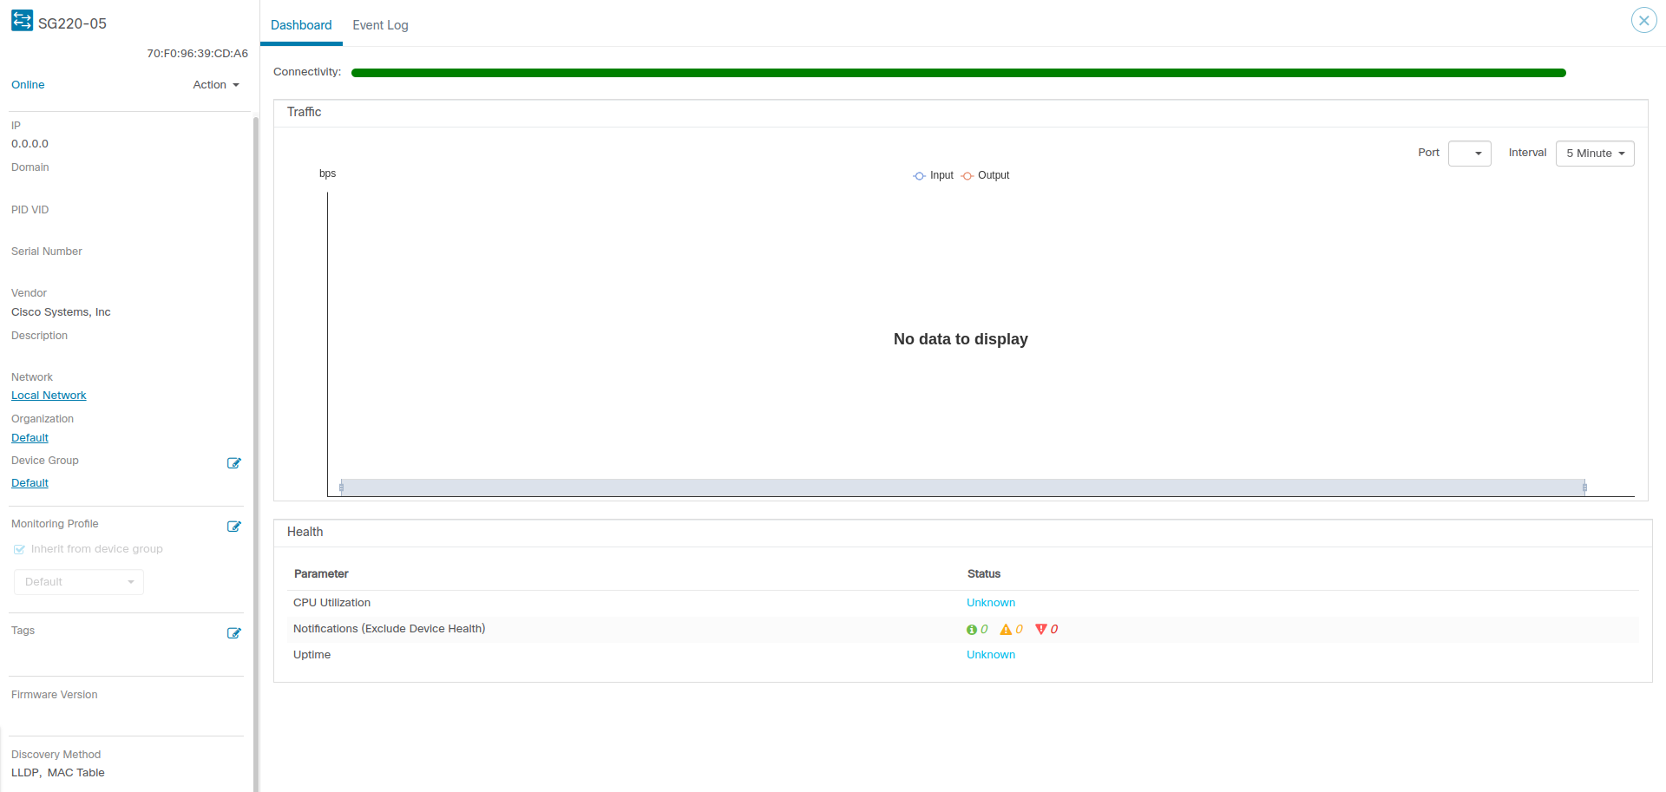Click the red critical notifications icon

coord(1040,629)
